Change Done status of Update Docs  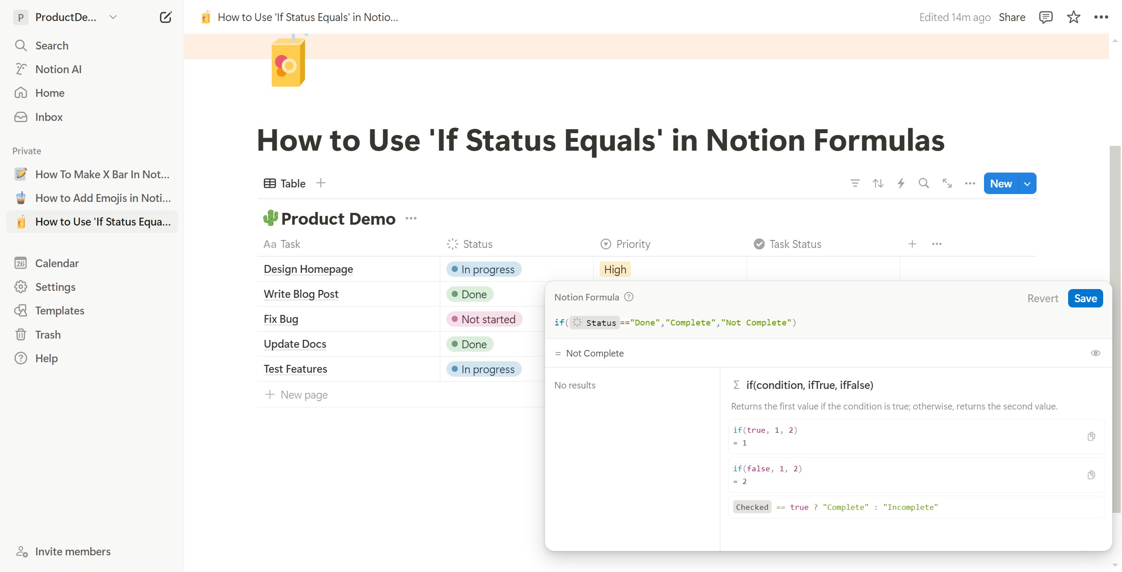(x=470, y=344)
